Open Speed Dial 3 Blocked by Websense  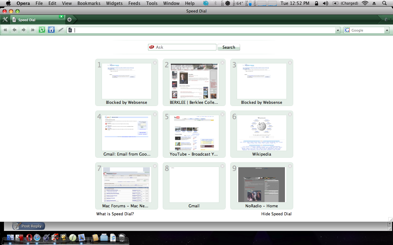coord(262,81)
